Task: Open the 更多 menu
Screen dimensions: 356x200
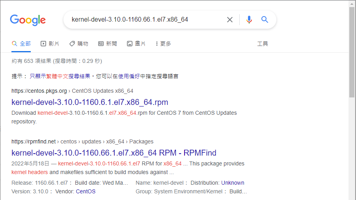Action: [163, 44]
